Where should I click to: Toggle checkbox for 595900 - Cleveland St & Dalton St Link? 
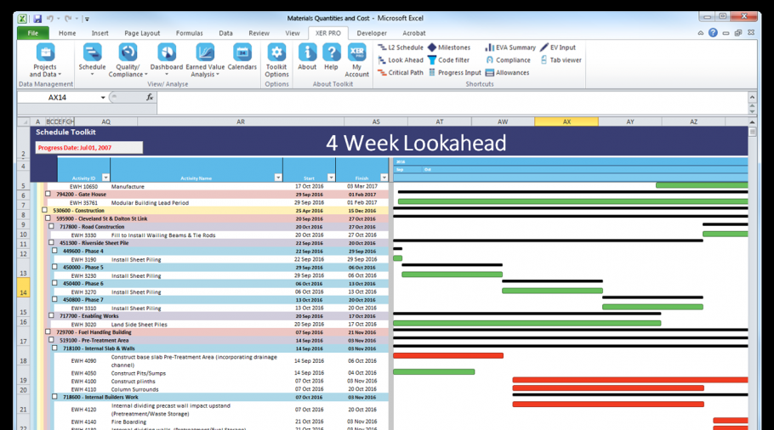pos(48,218)
